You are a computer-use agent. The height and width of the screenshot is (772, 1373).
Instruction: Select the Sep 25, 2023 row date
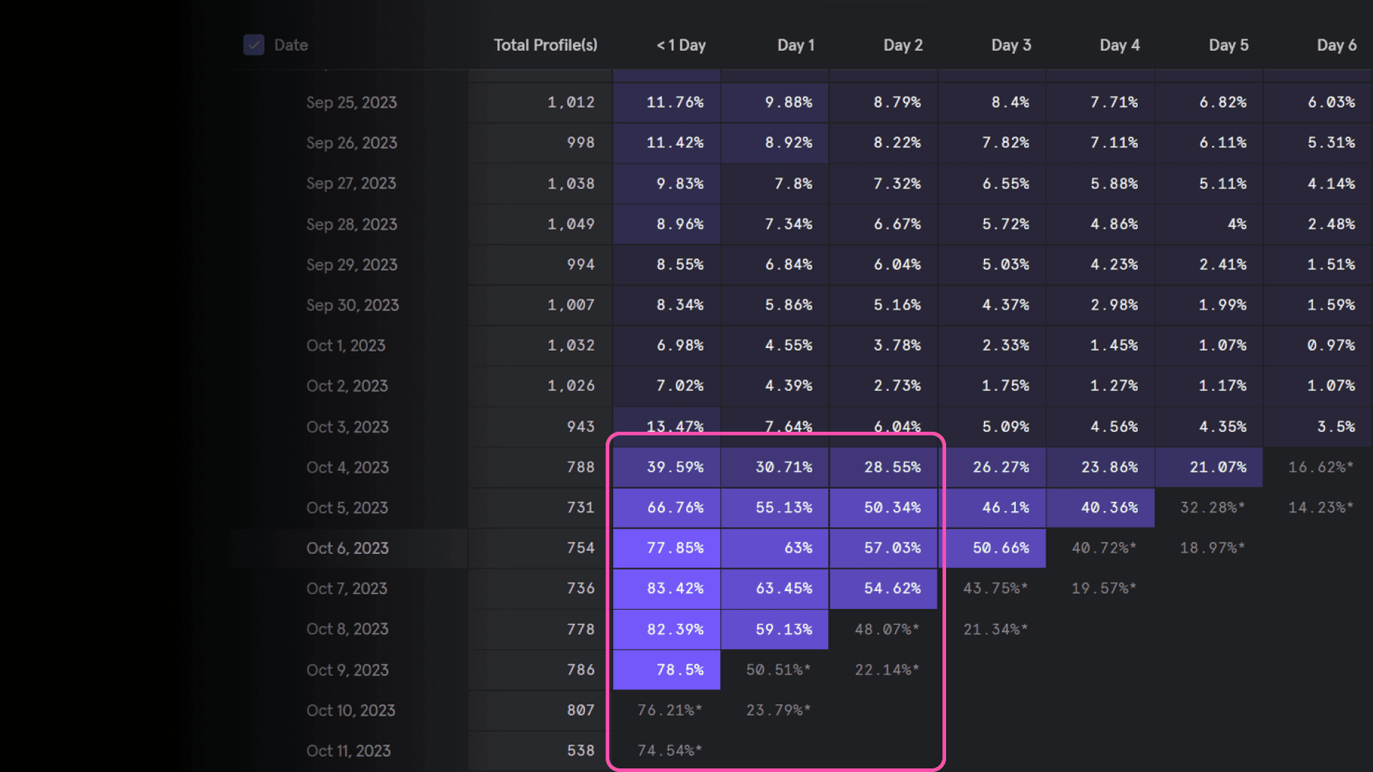(x=351, y=102)
